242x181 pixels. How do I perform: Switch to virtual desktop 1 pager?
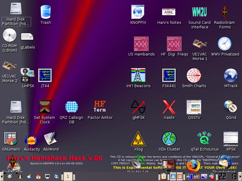68,176
